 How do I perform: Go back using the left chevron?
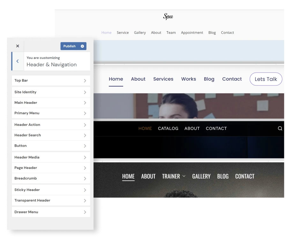tap(18, 61)
